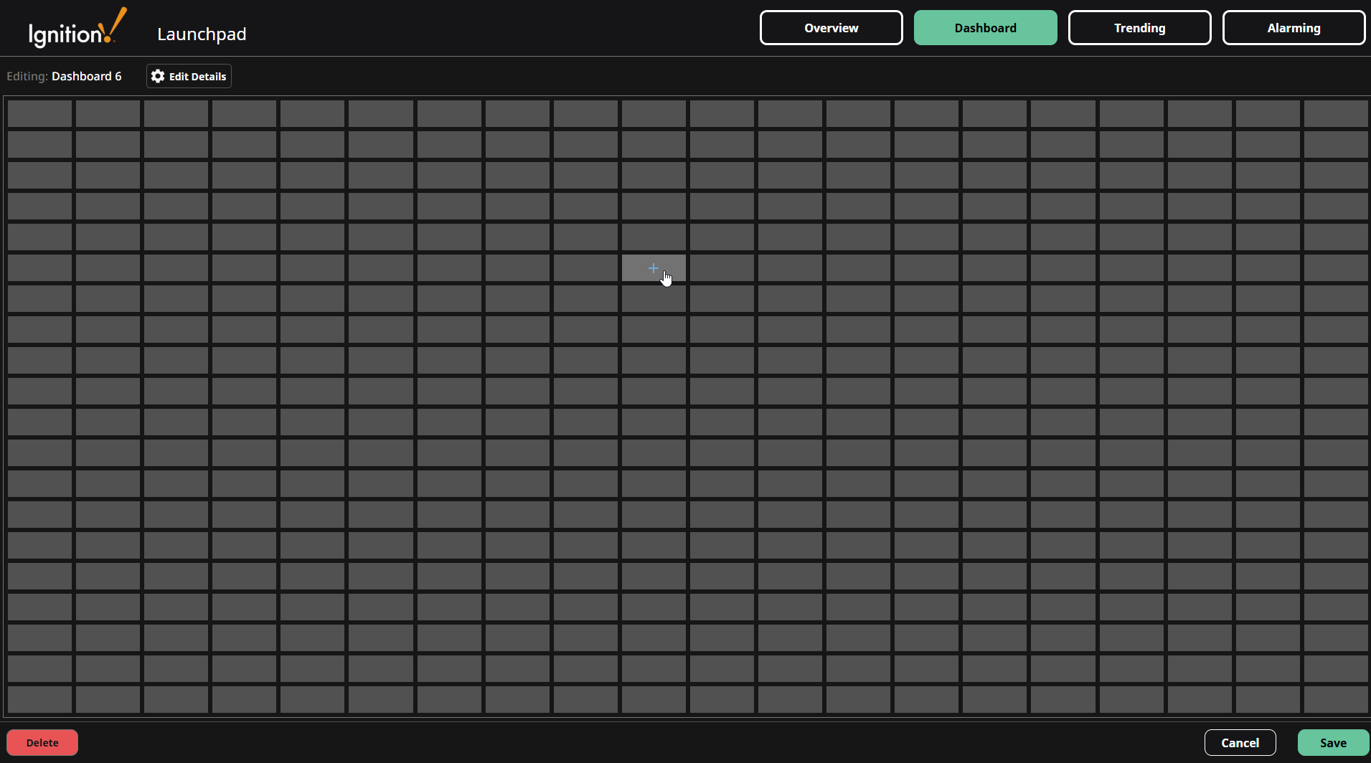Switch to the Overview tab
The height and width of the screenshot is (763, 1371).
(x=830, y=27)
